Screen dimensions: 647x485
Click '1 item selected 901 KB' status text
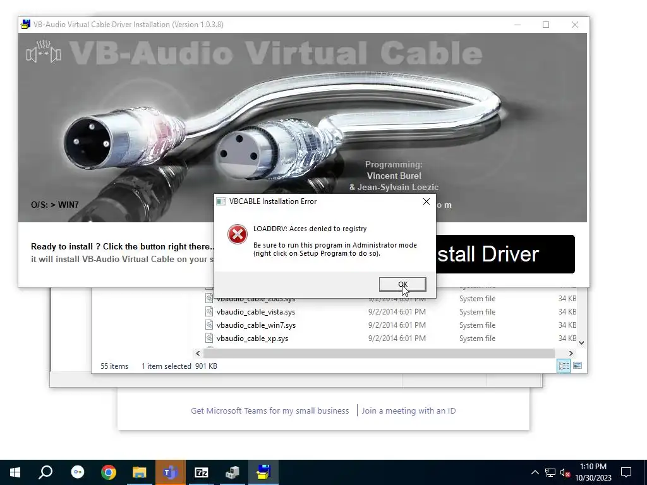[x=179, y=366]
